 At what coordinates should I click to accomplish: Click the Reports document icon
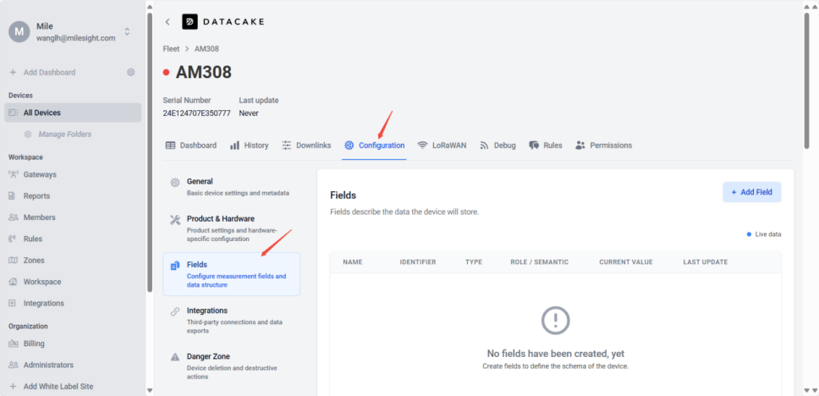tap(13, 196)
